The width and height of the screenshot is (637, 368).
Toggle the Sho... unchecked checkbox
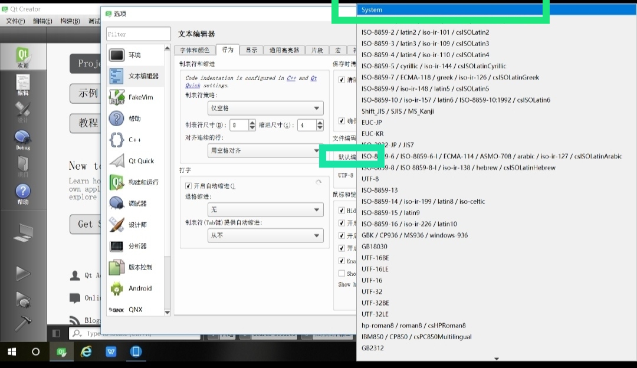[x=342, y=274]
